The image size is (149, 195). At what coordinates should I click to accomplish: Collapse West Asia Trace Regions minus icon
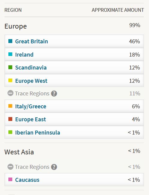coord(10,167)
